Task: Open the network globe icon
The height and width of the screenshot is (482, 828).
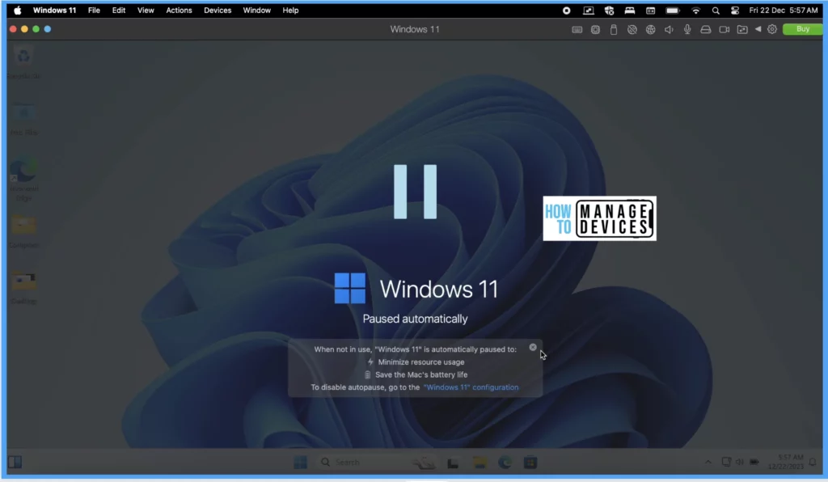Action: (651, 30)
